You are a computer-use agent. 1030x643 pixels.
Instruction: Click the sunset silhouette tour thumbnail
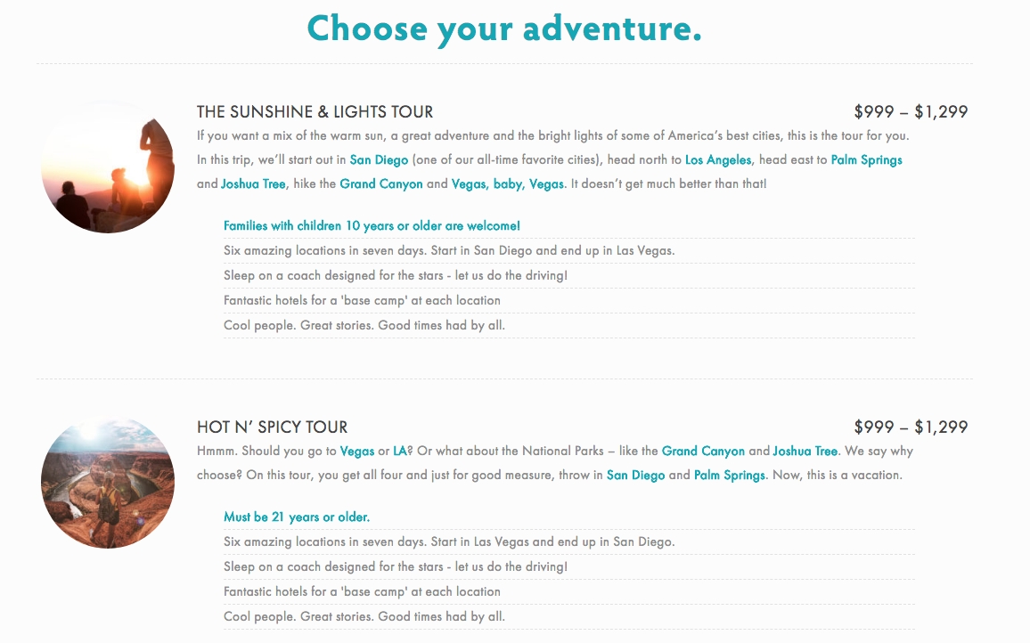pos(108,167)
